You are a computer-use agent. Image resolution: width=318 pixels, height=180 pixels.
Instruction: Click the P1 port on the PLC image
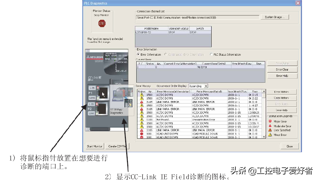pos(101,93)
